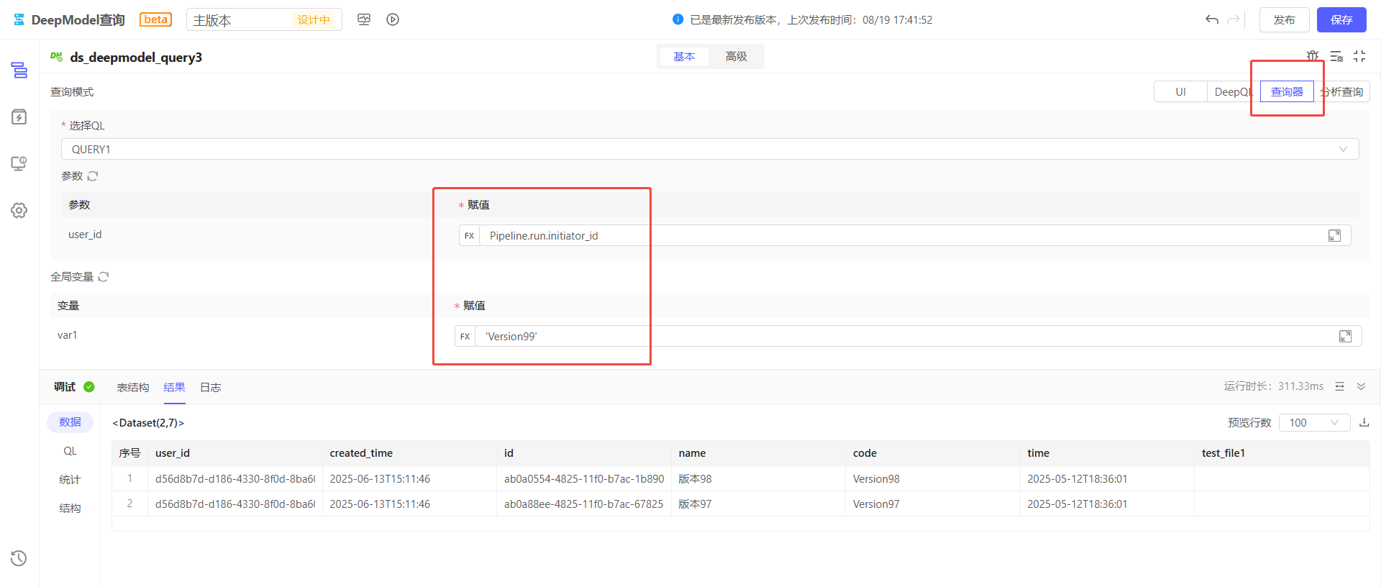Click the DeepModel logo icon

(19, 19)
